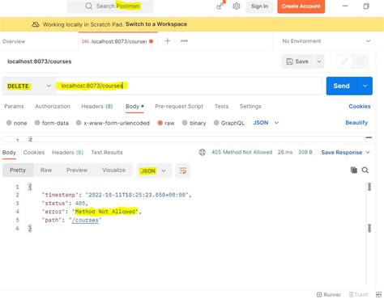The height and width of the screenshot is (299, 384).
Task: Click the response pane vertical scrollbar
Action: pyautogui.click(x=369, y=208)
